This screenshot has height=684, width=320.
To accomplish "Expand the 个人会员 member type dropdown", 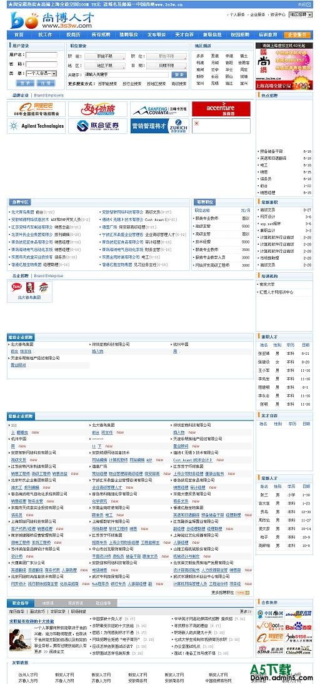I will pos(41,73).
